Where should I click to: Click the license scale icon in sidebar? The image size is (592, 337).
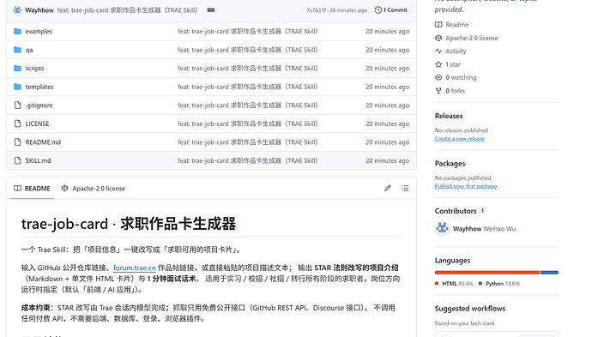pos(438,38)
